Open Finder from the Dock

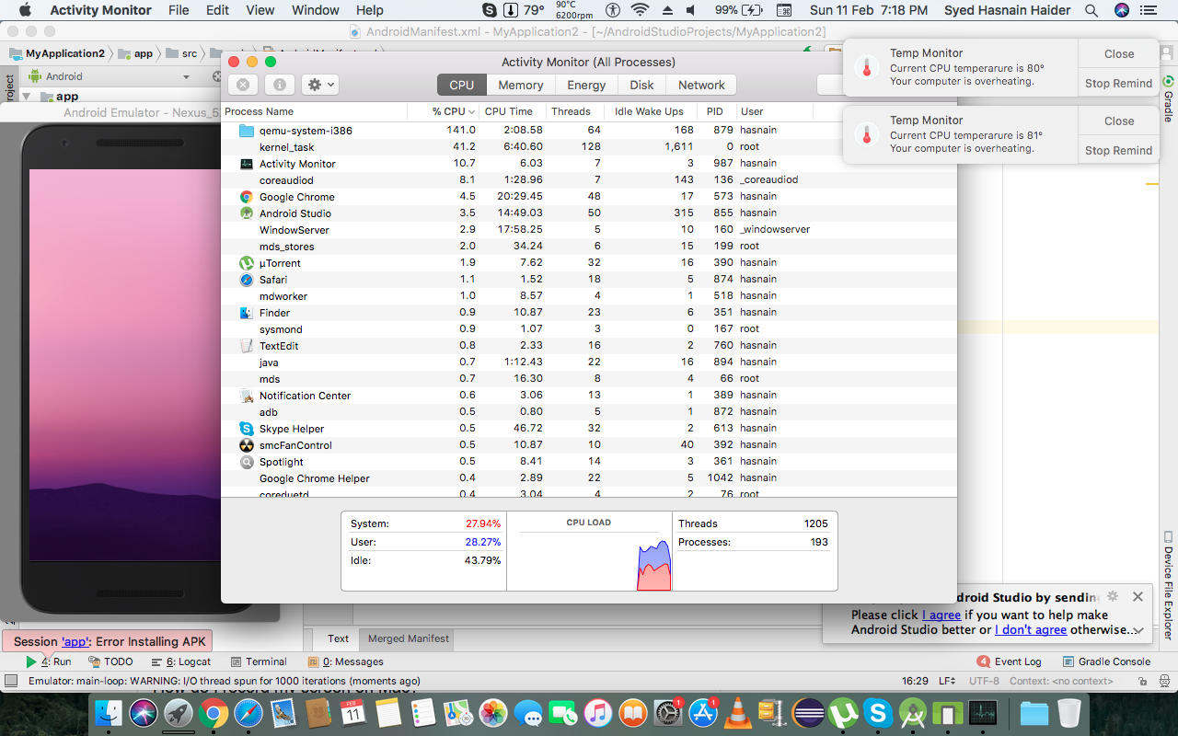109,712
